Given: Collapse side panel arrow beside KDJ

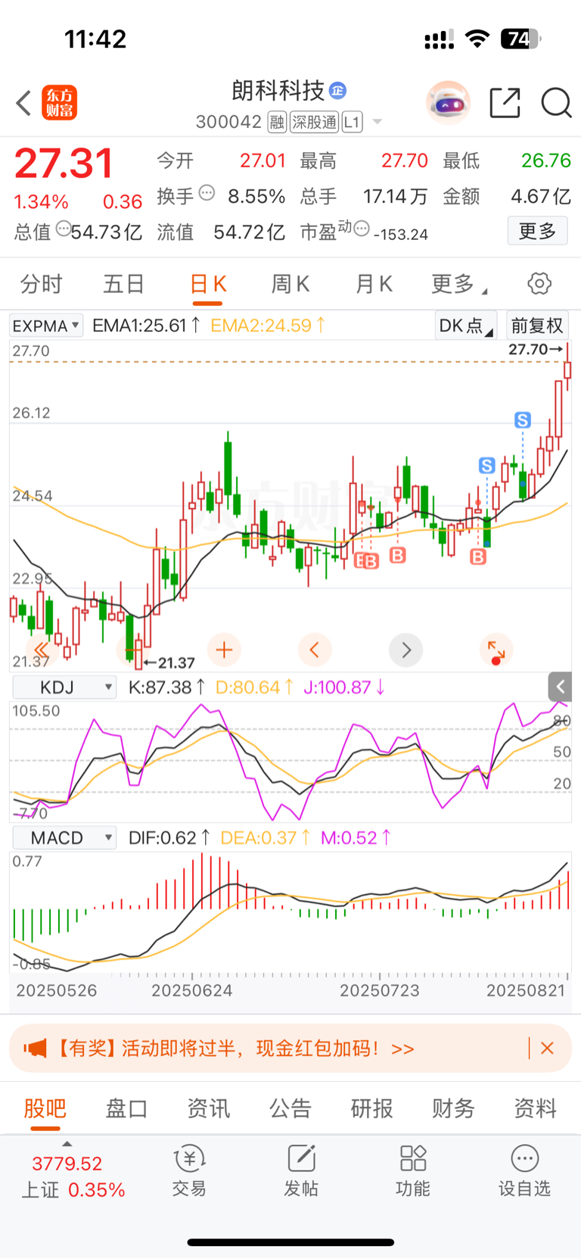Looking at the screenshot, I should (561, 687).
